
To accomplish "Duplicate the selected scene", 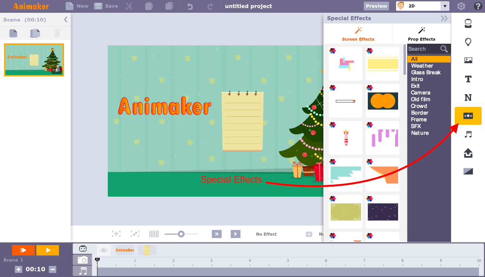I will coord(35,33).
